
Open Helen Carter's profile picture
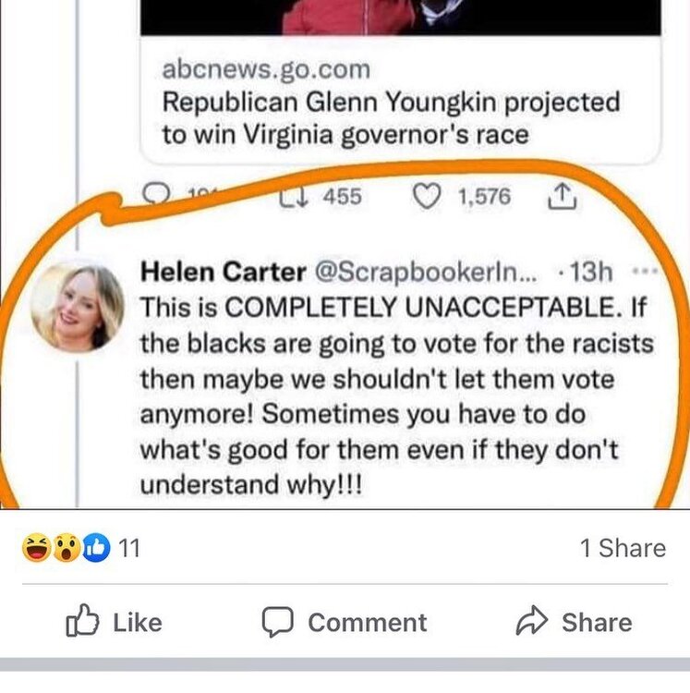[77, 306]
